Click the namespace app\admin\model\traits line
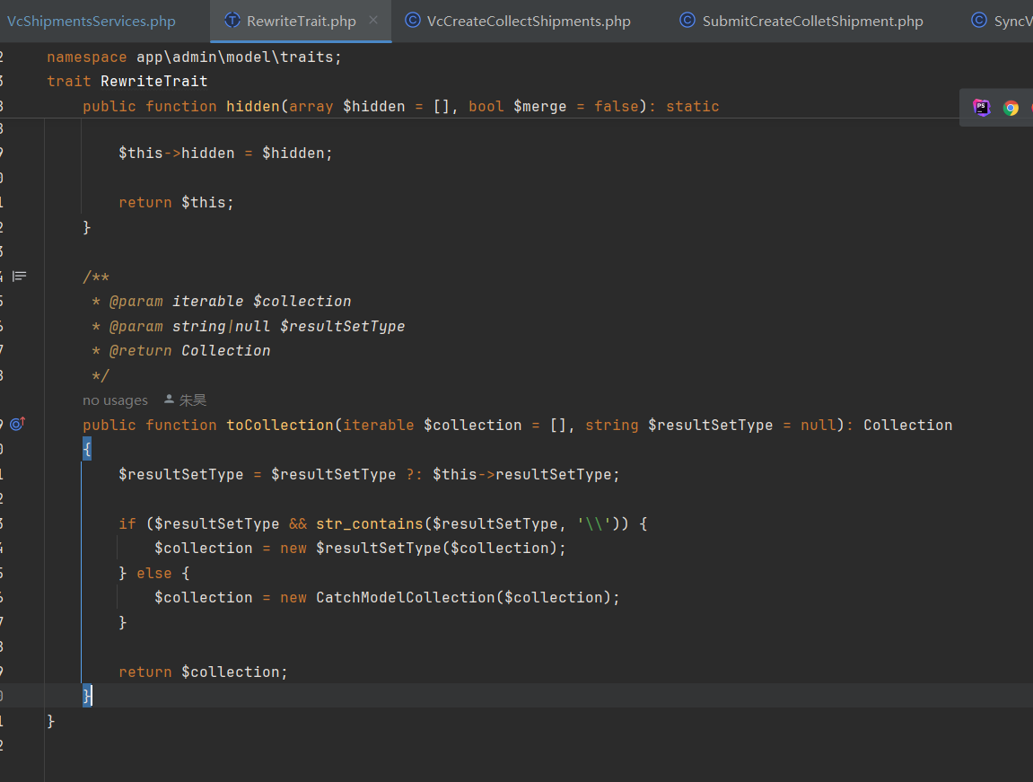 195,57
